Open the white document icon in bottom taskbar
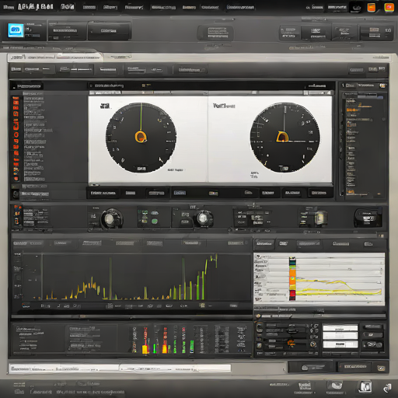The image size is (398, 398). coord(365,387)
